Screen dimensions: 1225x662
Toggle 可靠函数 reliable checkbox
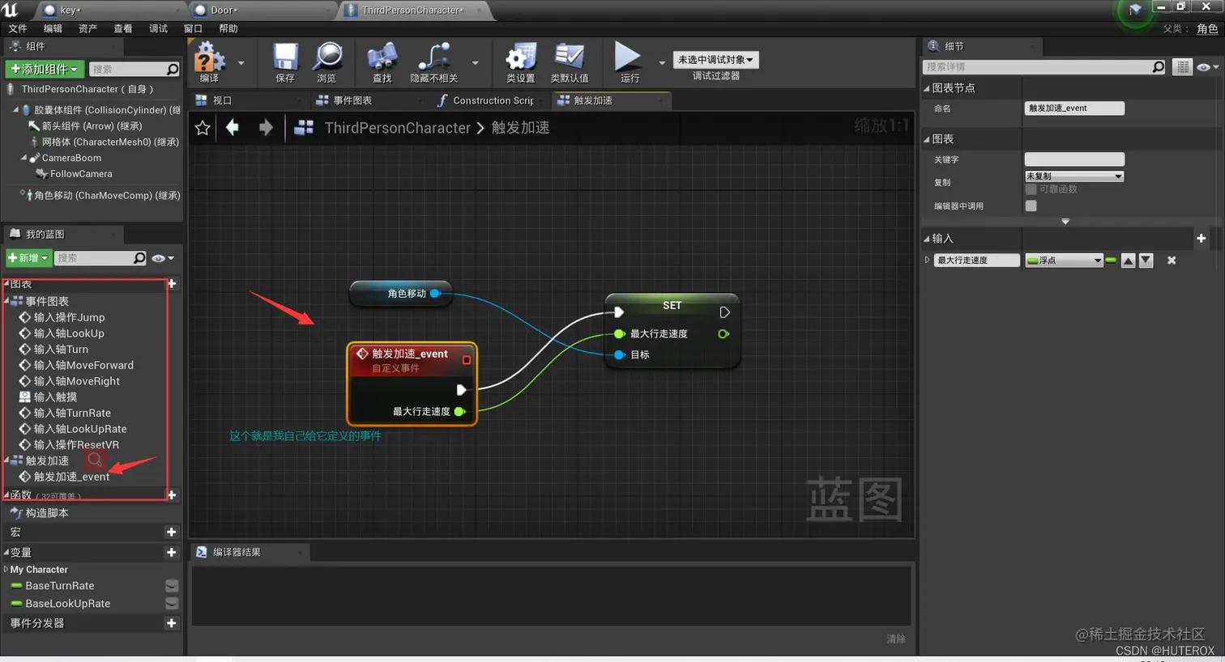[1031, 189]
